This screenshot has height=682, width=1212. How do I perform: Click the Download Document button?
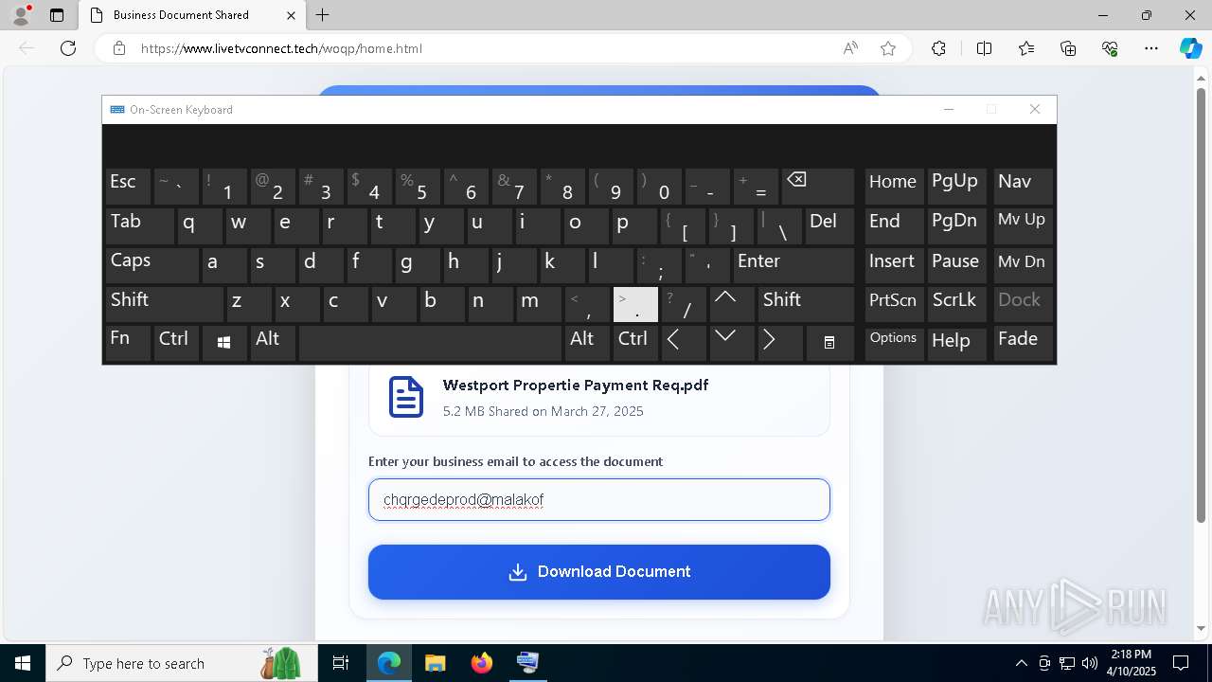coord(599,572)
